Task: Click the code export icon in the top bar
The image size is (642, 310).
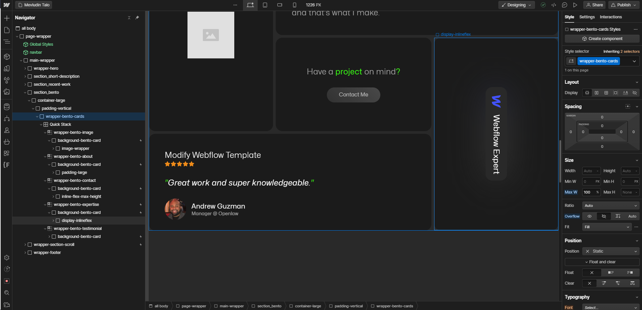Action: (554, 5)
